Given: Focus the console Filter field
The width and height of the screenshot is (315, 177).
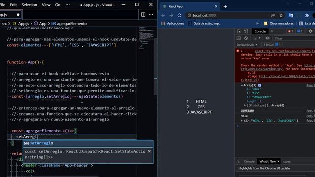Looking at the screenshot, I should coord(294,38).
